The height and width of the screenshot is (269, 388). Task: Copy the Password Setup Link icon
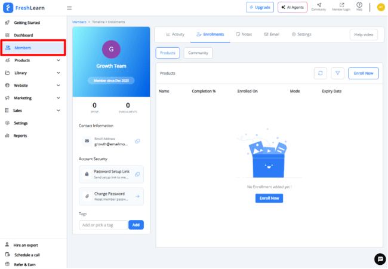click(137, 175)
